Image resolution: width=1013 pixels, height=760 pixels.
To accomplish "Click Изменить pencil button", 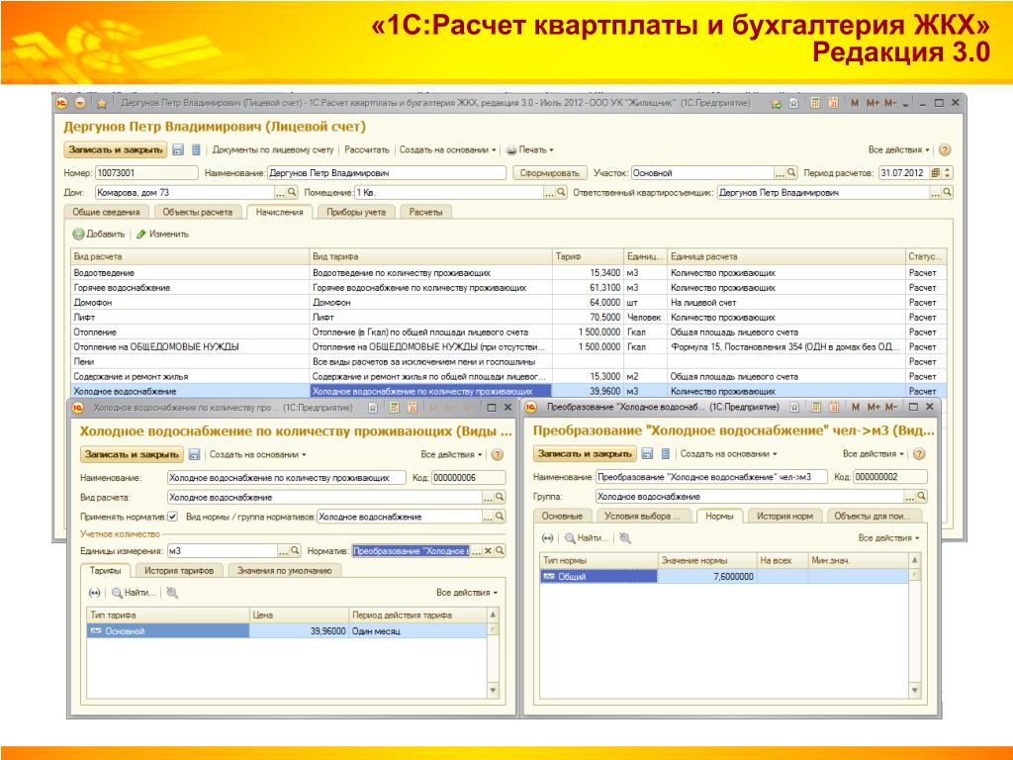I will coord(163,234).
